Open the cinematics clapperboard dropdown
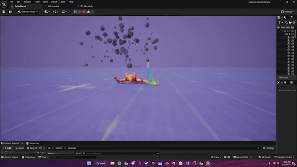 [x=64, y=12]
